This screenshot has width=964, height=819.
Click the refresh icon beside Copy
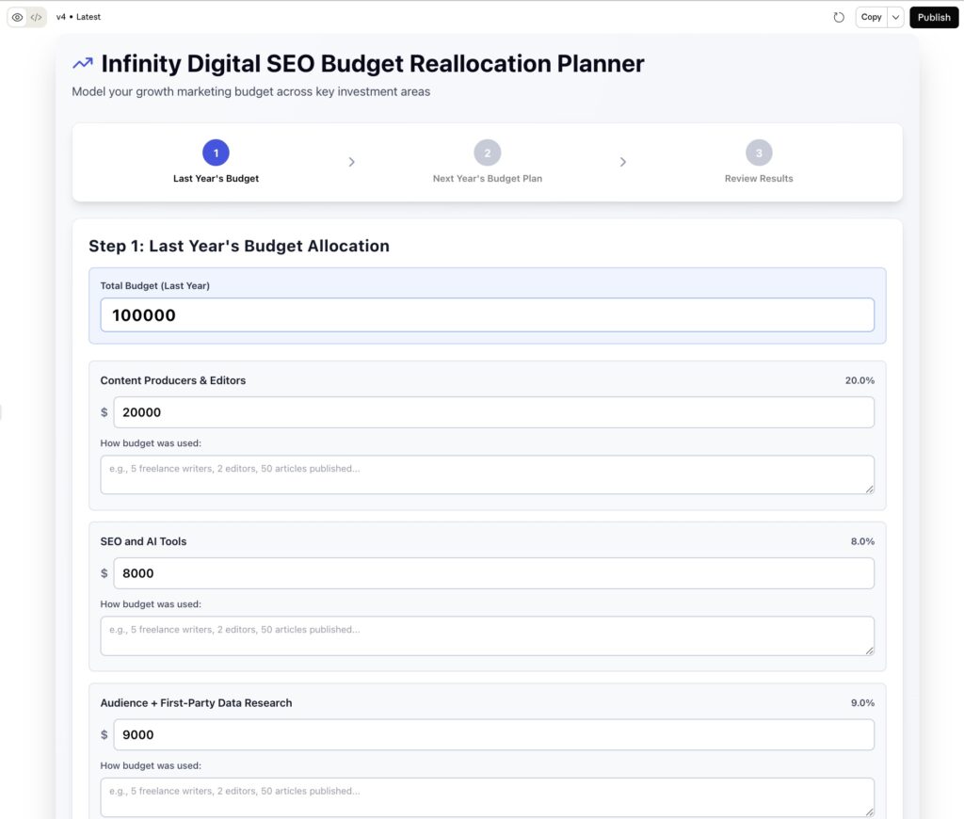(x=839, y=17)
